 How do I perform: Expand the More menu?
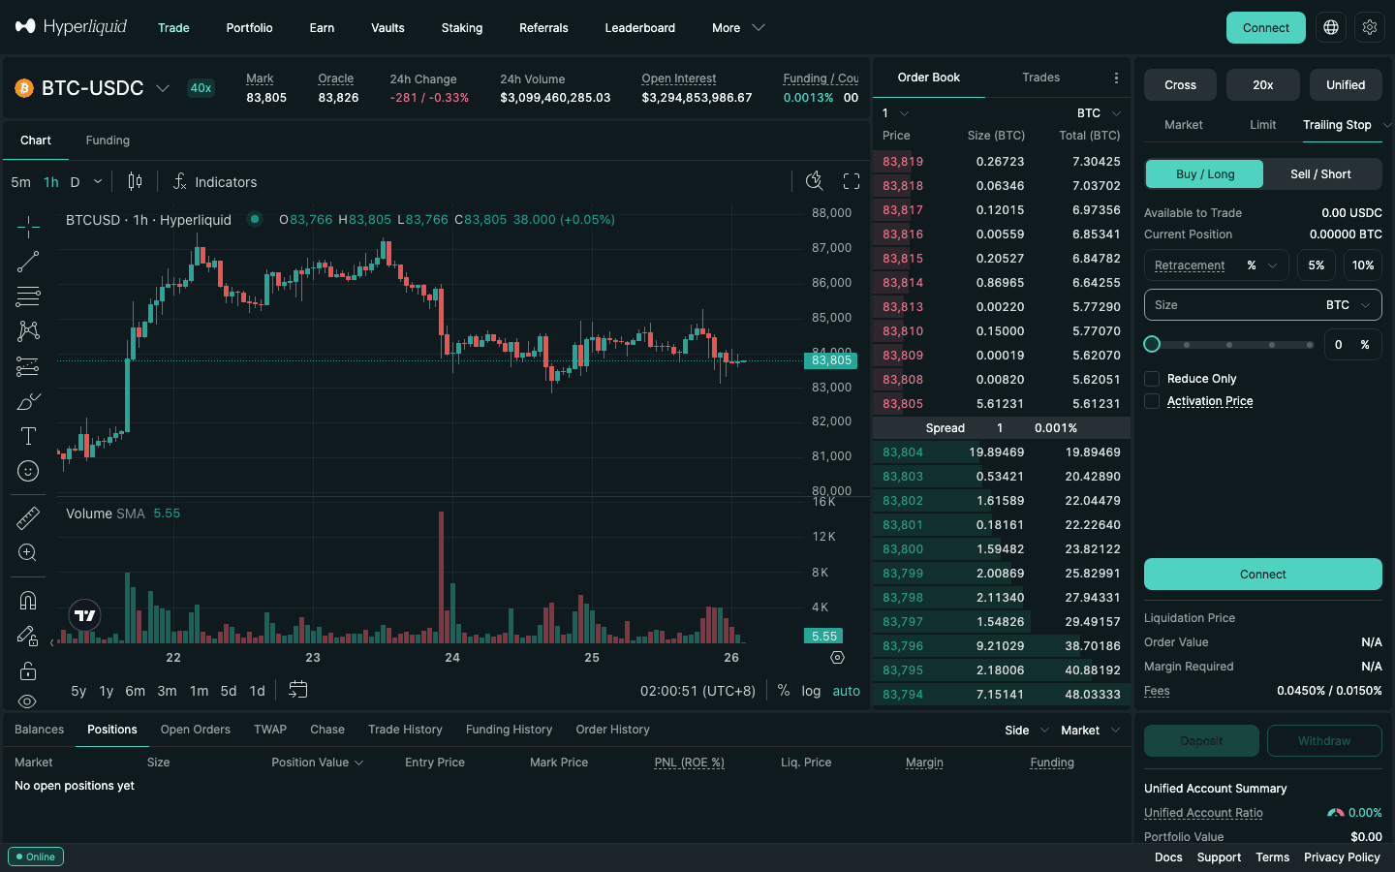[x=738, y=28]
